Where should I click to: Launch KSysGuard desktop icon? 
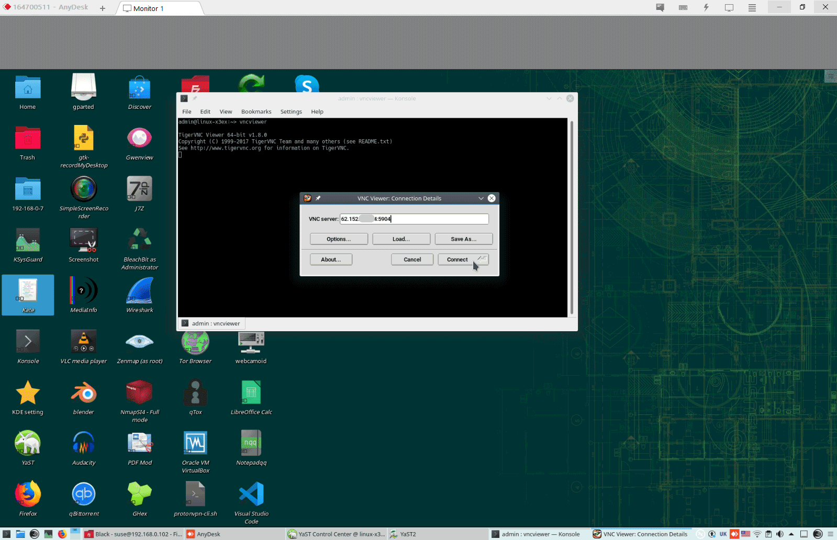point(28,245)
